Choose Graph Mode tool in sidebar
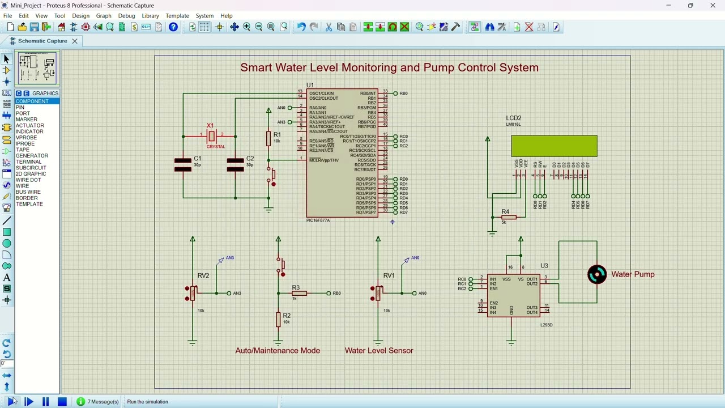 click(7, 163)
